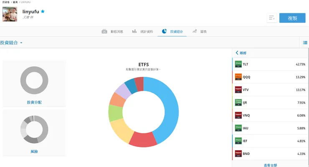The image size is (309, 167).
Task: Click the 42.73% allocation value
Action: (x=300, y=64)
